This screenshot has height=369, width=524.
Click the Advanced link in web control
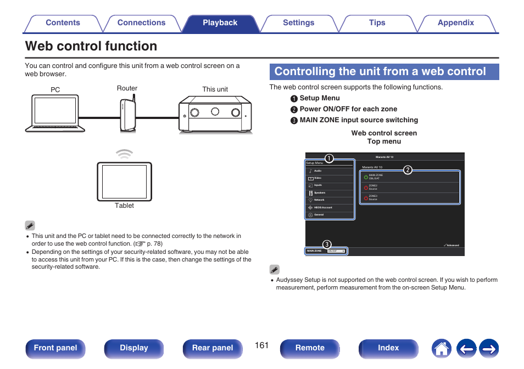click(x=451, y=245)
